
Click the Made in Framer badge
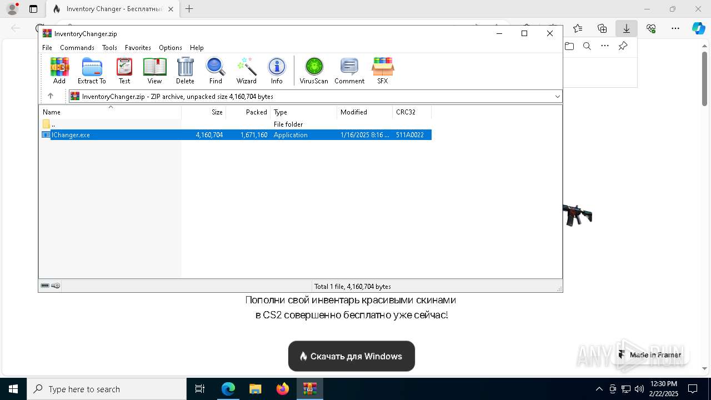point(650,355)
